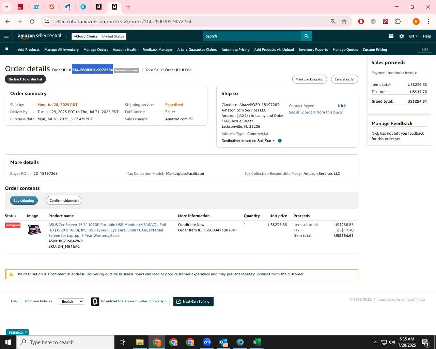Click the bookmark flag icon
The width and height of the screenshot is (436, 349).
pyautogui.click(x=6, y=49)
